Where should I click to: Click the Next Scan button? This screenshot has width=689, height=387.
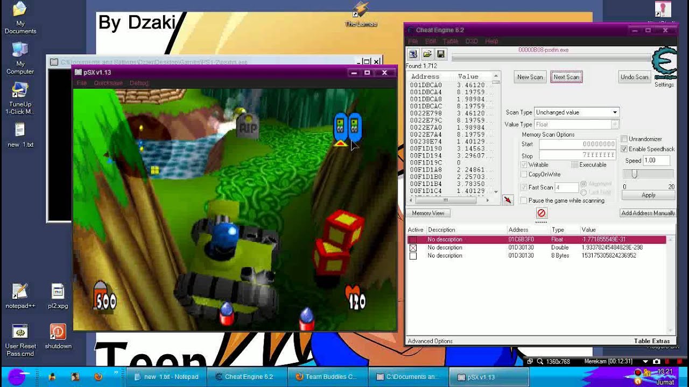click(x=566, y=77)
